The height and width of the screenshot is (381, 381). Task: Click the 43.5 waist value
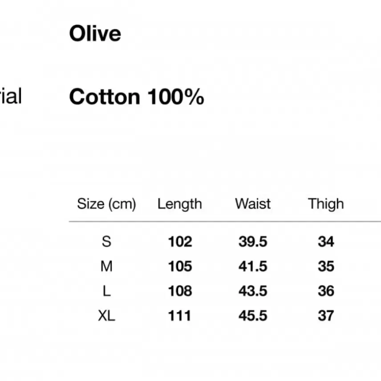click(253, 291)
